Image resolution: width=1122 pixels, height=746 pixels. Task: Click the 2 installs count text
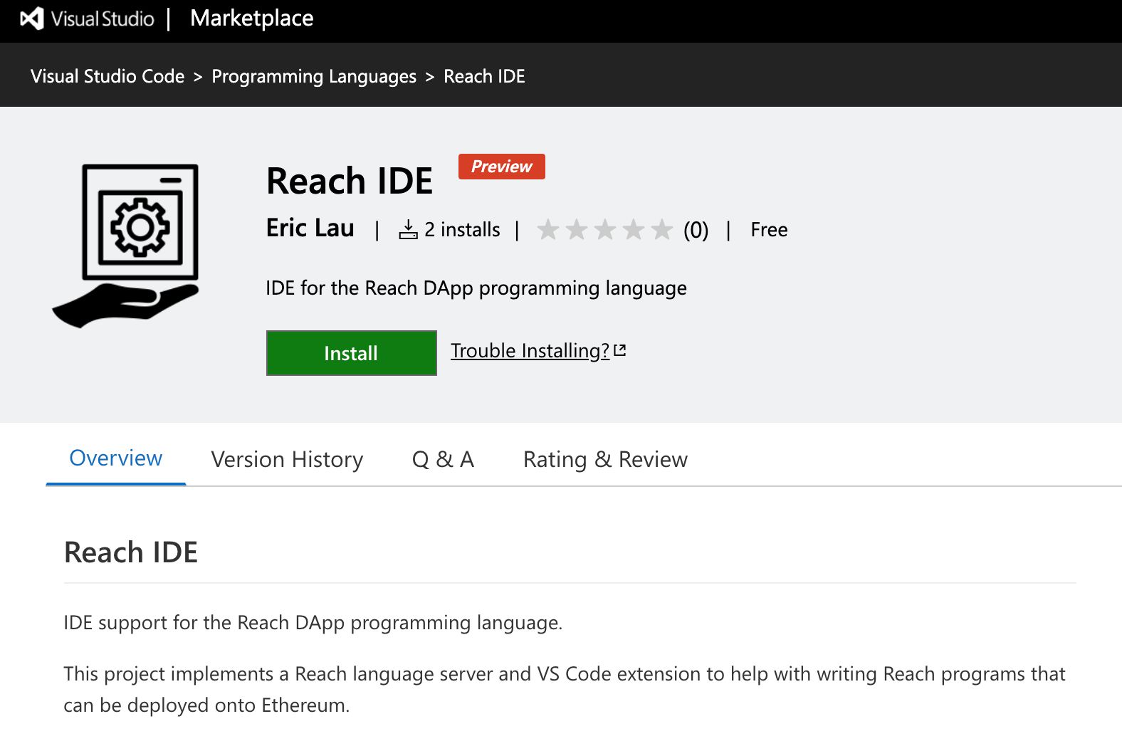click(x=463, y=230)
